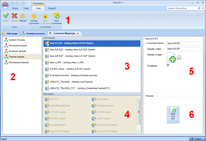The height and width of the screenshot is (141, 206).
Task: Close the Command Mappings tab
Action: [78, 33]
